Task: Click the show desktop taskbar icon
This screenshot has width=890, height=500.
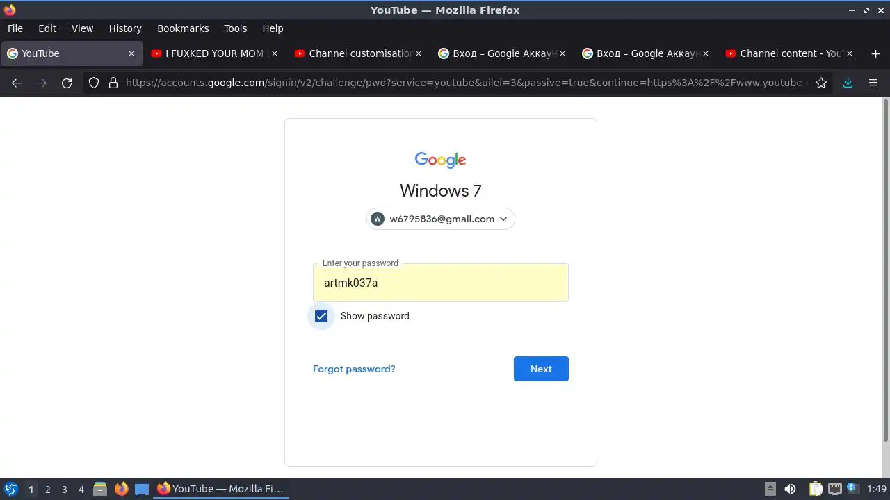Action: click(x=142, y=489)
